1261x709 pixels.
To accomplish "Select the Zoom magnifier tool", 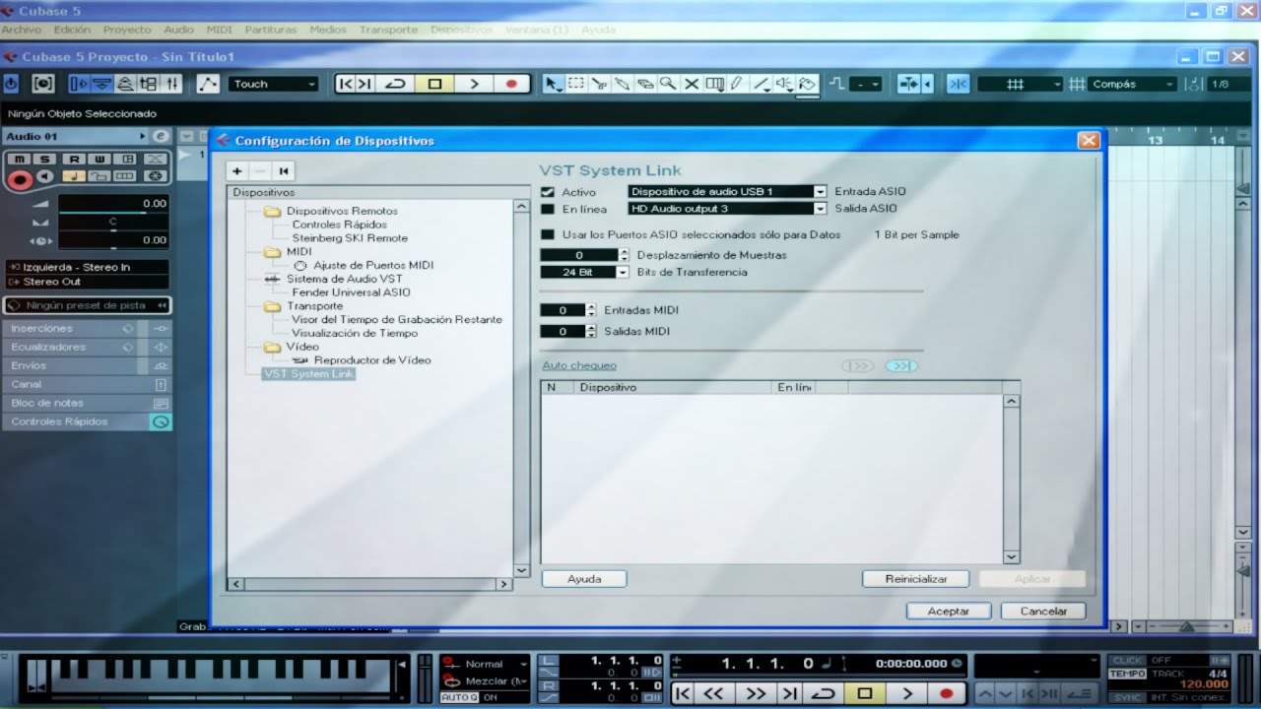I will point(668,84).
